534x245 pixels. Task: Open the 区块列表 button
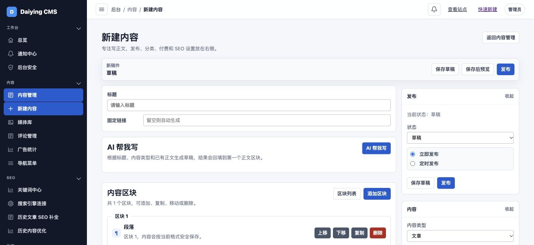point(347,194)
